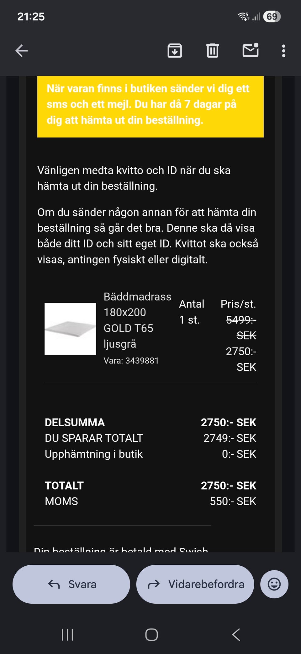This screenshot has height=654, width=301.
Task: Tap the Bäddmadrass 180x200 GOLD T65 product name
Action: 137,320
